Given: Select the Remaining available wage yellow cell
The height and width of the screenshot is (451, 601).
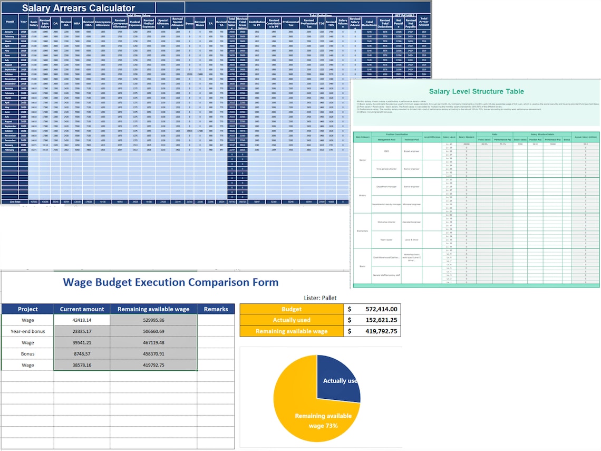Looking at the screenshot, I should tap(291, 331).
